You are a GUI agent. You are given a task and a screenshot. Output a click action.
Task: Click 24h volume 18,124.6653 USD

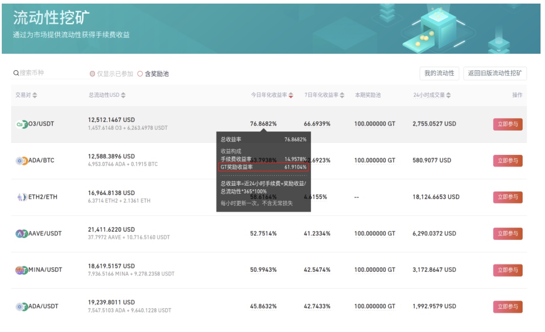tap(436, 197)
